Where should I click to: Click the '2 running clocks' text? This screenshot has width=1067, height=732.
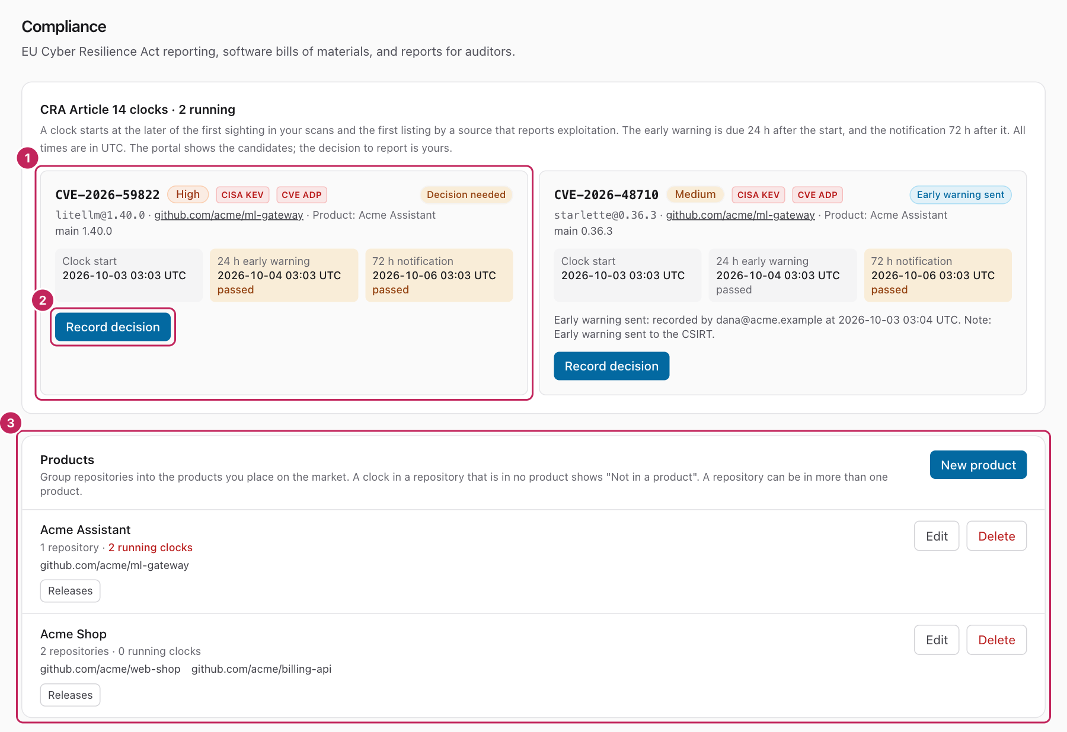point(151,548)
